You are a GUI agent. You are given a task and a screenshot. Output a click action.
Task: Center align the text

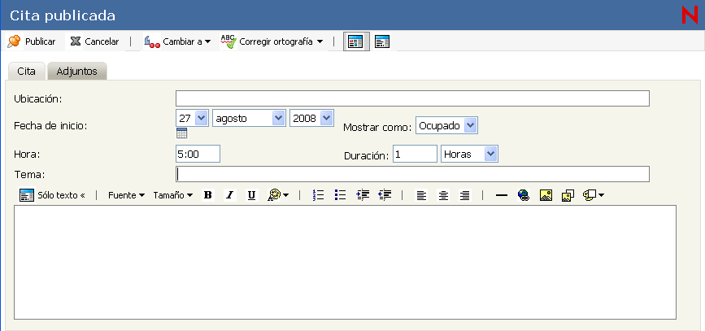pyautogui.click(x=443, y=195)
